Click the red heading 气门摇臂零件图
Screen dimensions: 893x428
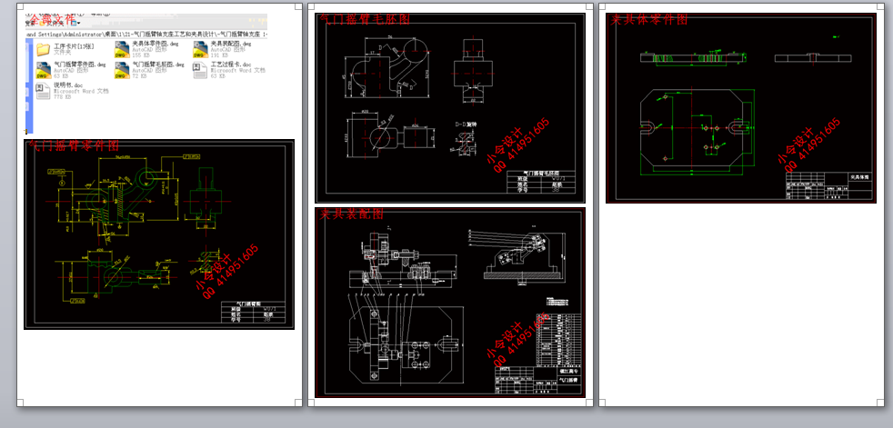click(74, 145)
